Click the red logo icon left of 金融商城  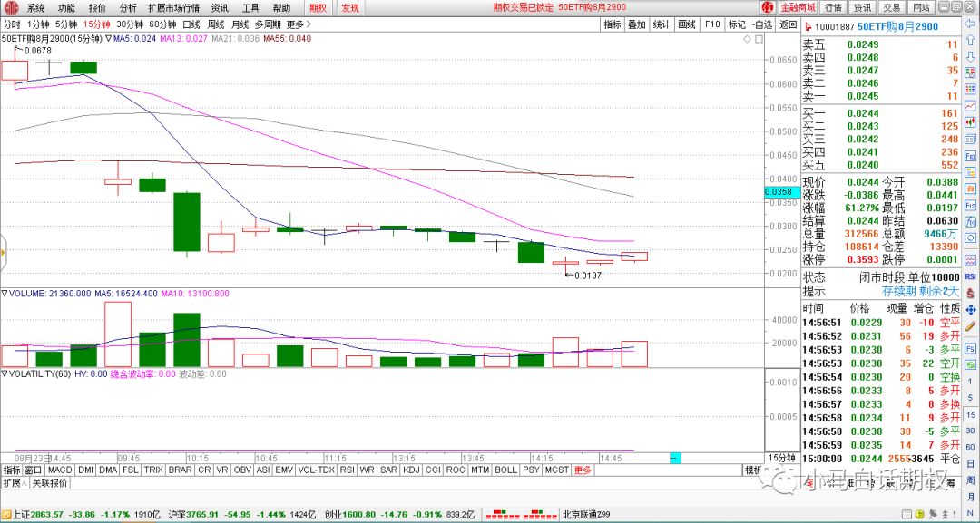[769, 7]
